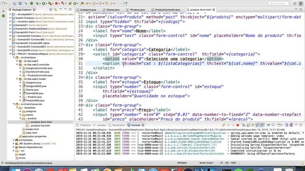Click the minimized view icon on left edge

click(x=3, y=16)
